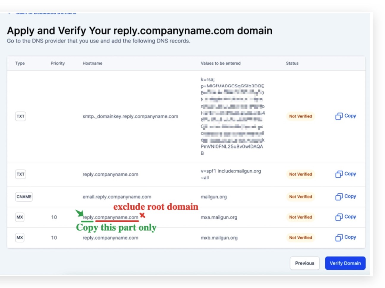Image resolution: width=385 pixels, height=288 pixels.
Task: Copy the smtp._domainkey TXT record value
Action: point(345,116)
